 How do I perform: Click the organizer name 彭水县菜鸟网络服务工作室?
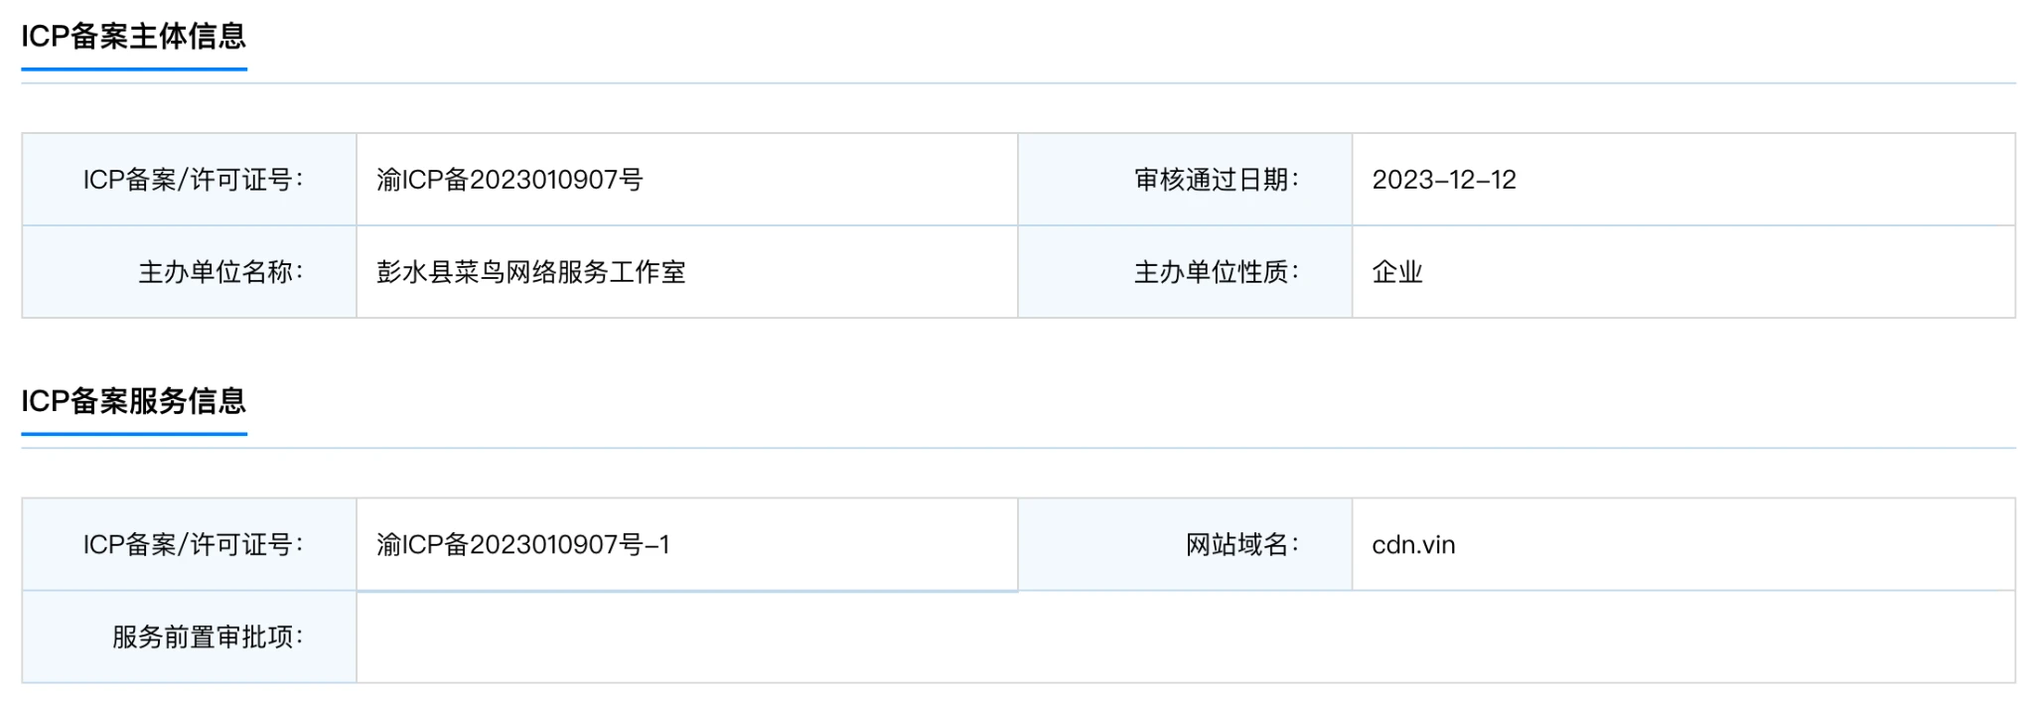pyautogui.click(x=530, y=272)
